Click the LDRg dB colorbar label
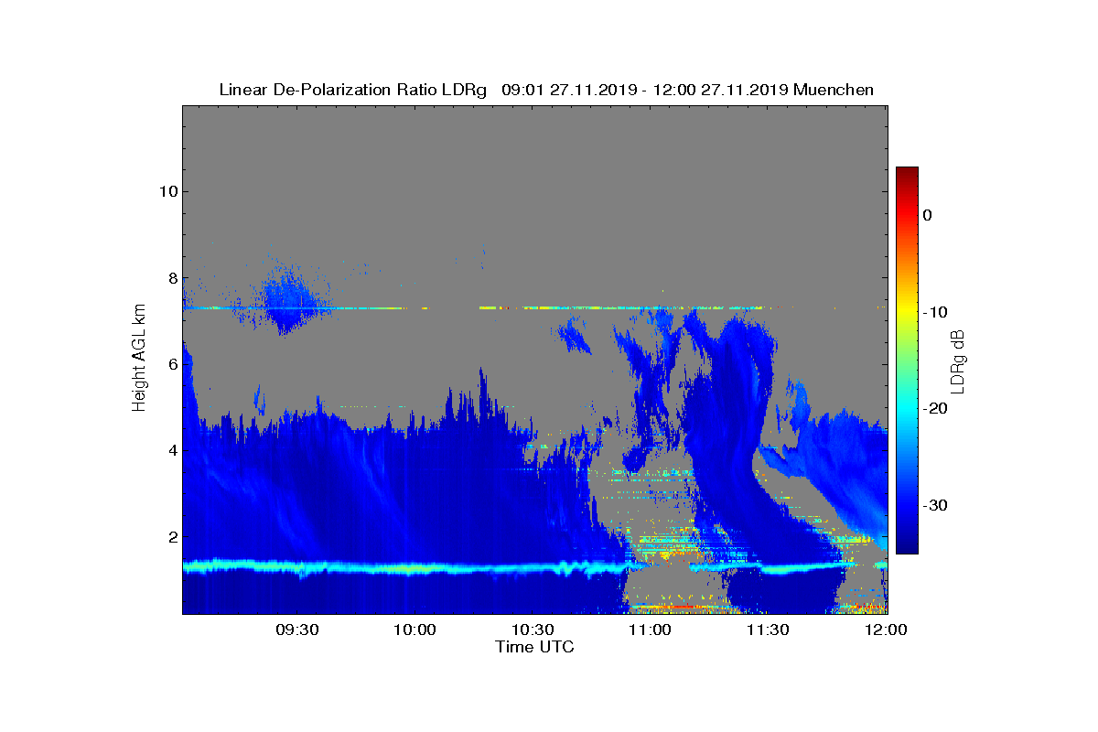 958,361
